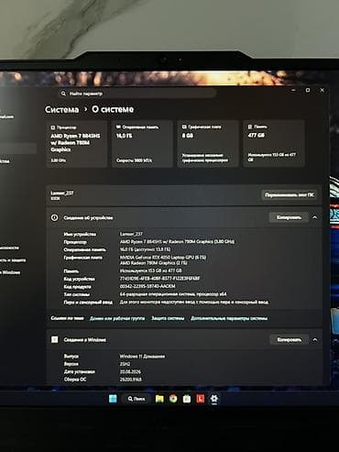The image size is (339, 452).
Task: Open Windows Start menu on taskbar
Action: click(113, 399)
